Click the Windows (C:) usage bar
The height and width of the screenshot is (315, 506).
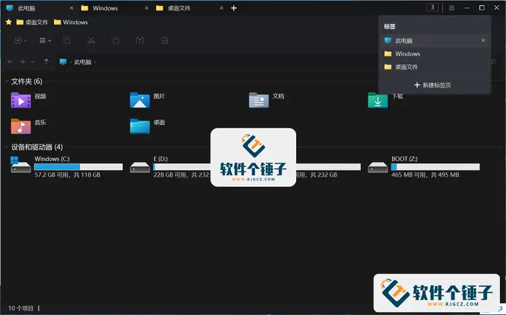pos(78,167)
